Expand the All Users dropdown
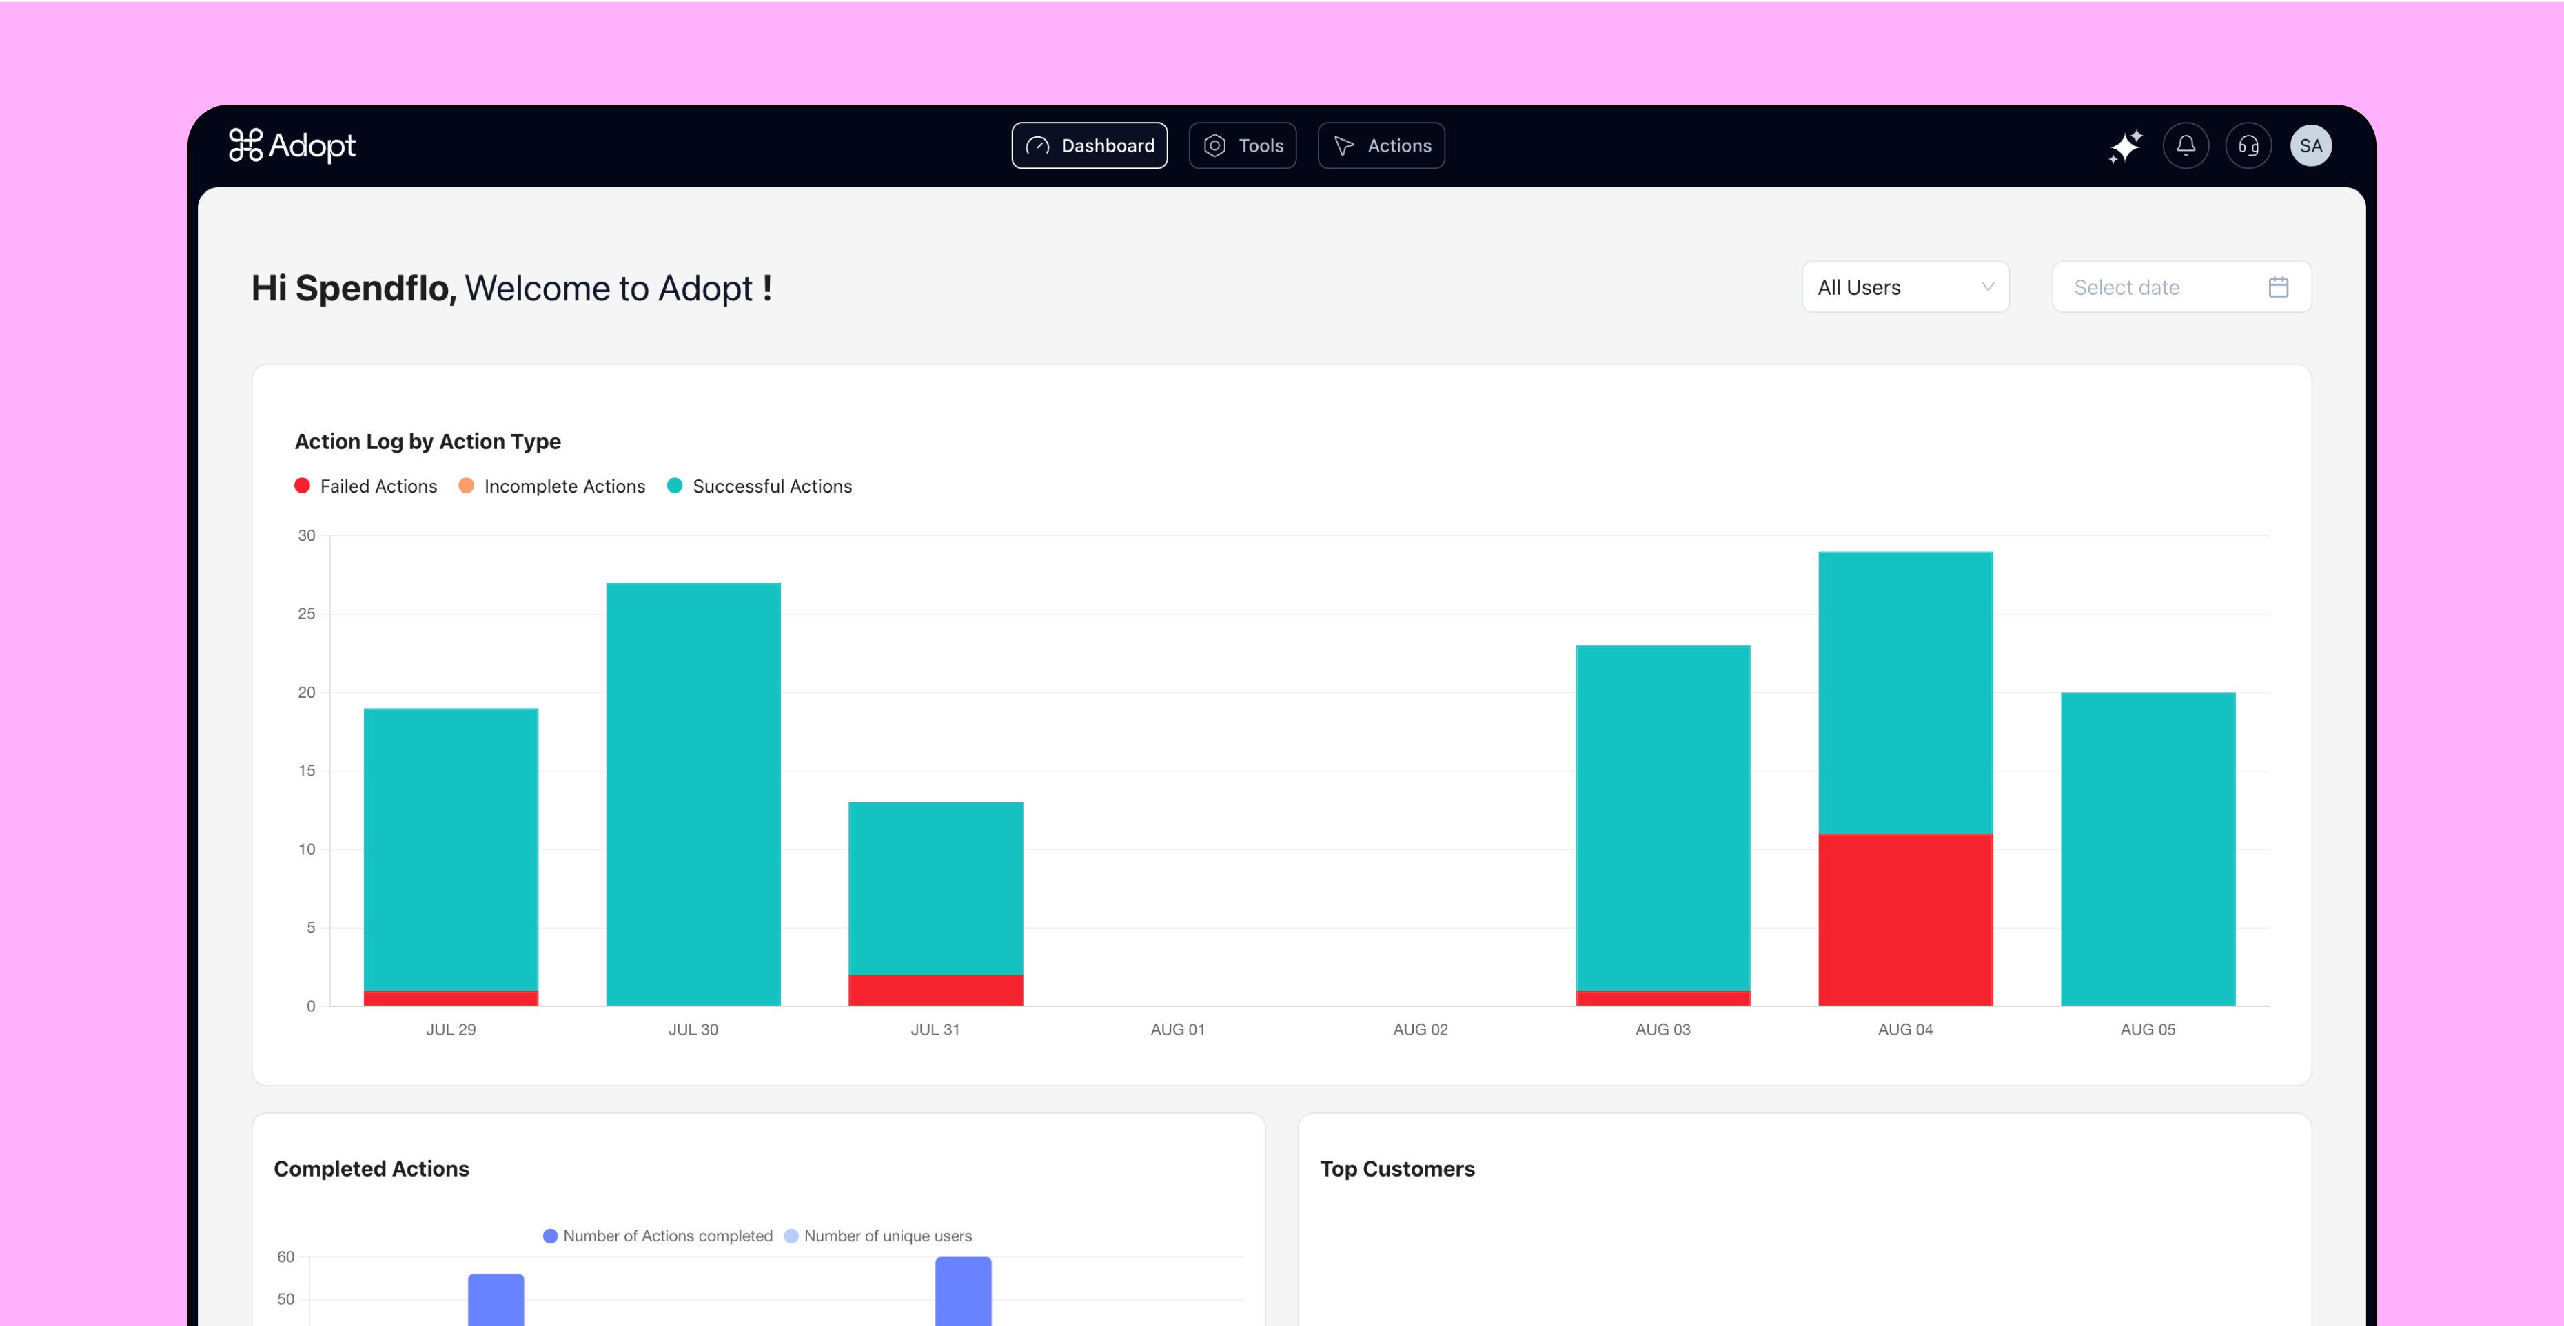 (x=1905, y=287)
